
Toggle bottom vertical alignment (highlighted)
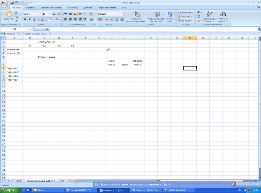75,14
